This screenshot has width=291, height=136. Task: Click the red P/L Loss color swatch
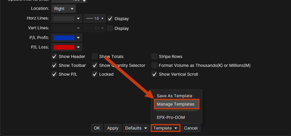coord(64,47)
